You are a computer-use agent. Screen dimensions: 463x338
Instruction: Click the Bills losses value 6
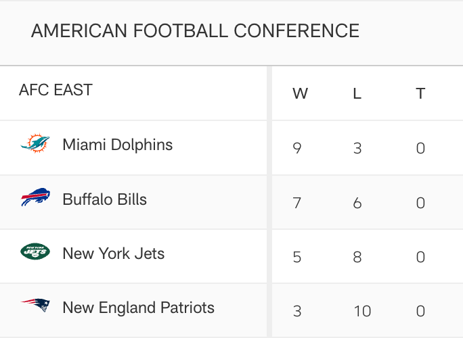(357, 203)
